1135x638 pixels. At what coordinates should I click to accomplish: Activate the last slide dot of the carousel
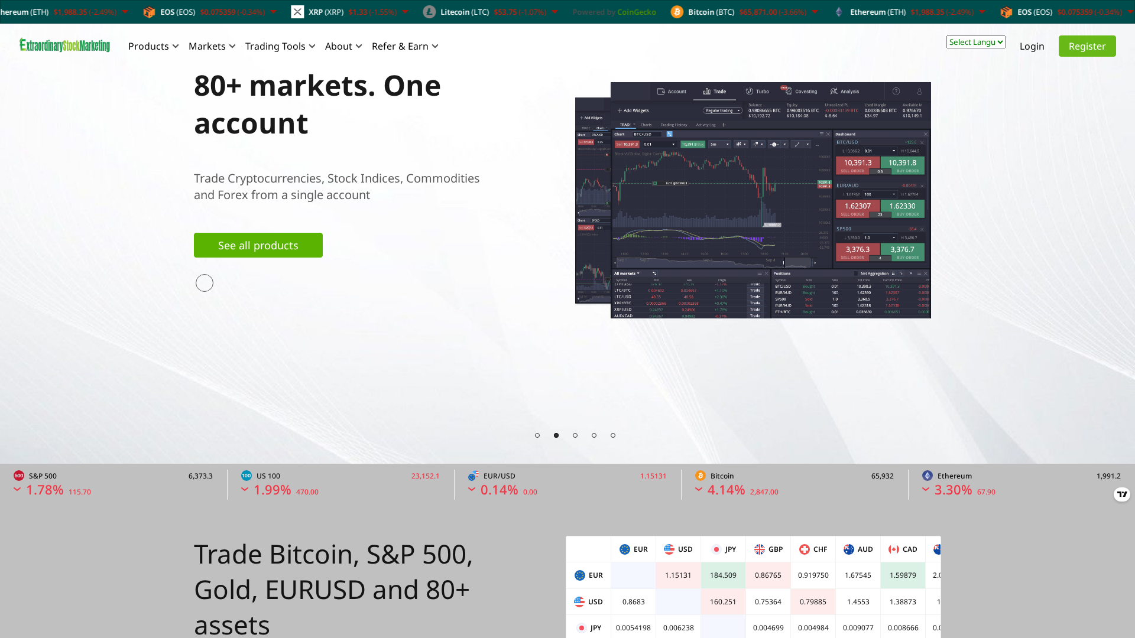613,435
